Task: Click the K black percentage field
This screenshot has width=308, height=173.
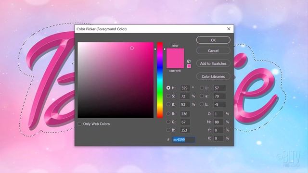Action: tap(218, 138)
